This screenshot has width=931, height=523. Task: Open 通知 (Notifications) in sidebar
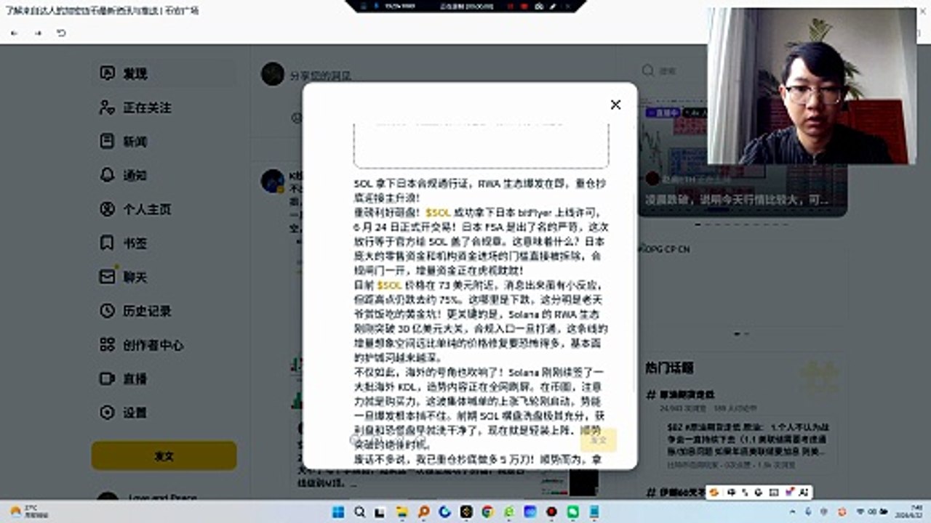click(164, 175)
